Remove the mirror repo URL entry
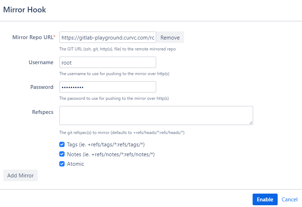This screenshot has width=302, height=207. (x=170, y=37)
